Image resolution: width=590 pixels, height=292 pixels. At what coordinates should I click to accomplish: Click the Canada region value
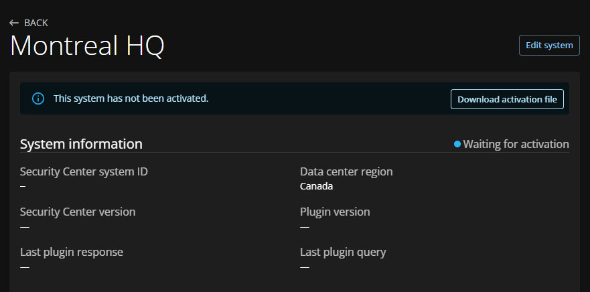click(316, 186)
